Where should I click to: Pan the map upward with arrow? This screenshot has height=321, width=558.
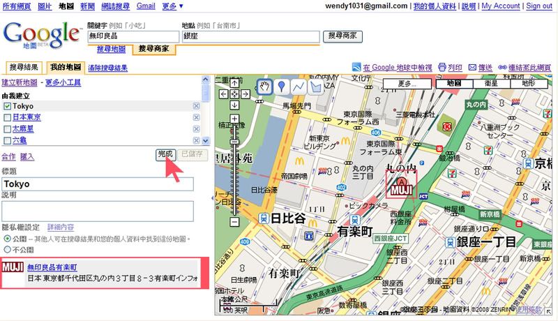tap(235, 83)
